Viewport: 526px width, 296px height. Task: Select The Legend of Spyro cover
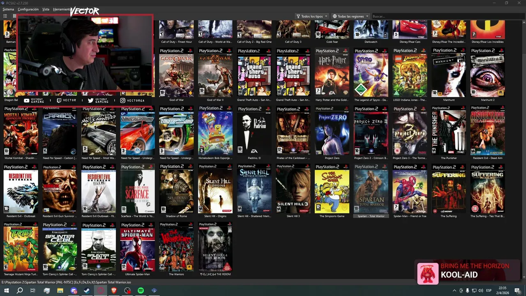point(371,72)
